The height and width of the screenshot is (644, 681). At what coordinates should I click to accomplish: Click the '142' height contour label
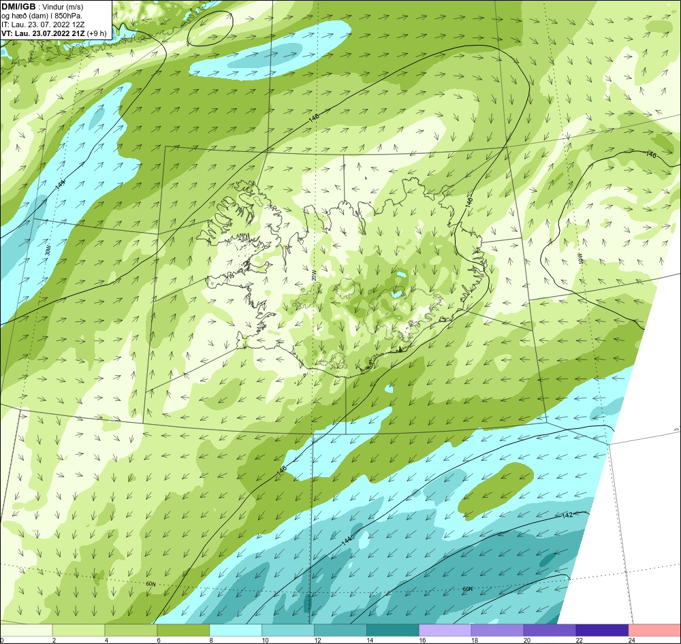click(567, 515)
